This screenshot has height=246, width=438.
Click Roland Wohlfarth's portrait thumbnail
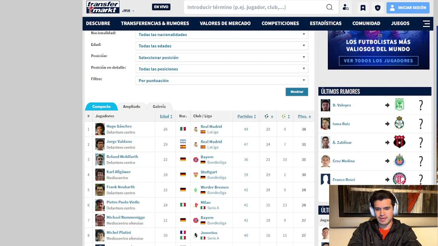pyautogui.click(x=100, y=160)
